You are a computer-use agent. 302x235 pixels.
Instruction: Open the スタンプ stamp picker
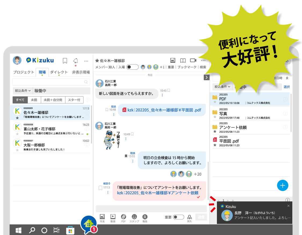(134, 217)
